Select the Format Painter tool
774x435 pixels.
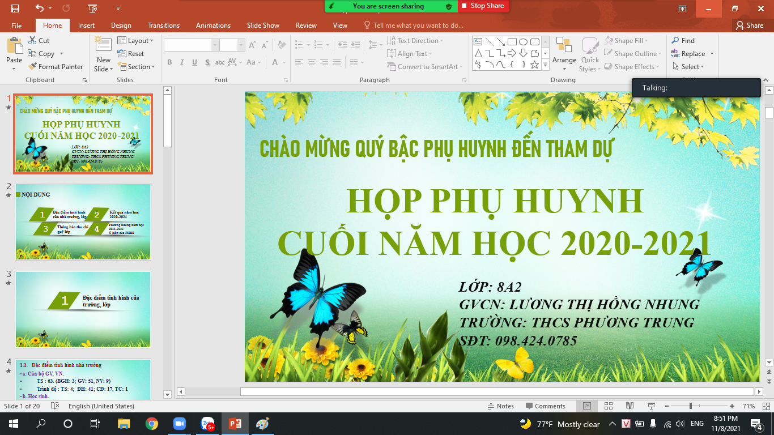click(x=56, y=66)
